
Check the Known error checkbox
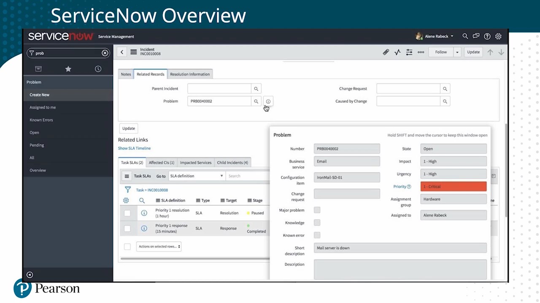click(x=317, y=235)
